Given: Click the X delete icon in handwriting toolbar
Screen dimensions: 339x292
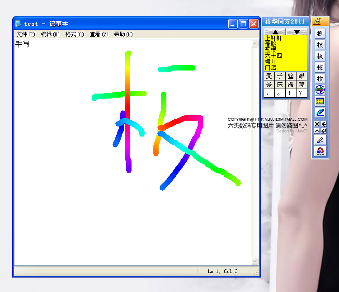Looking at the screenshot, I should click(317, 124).
